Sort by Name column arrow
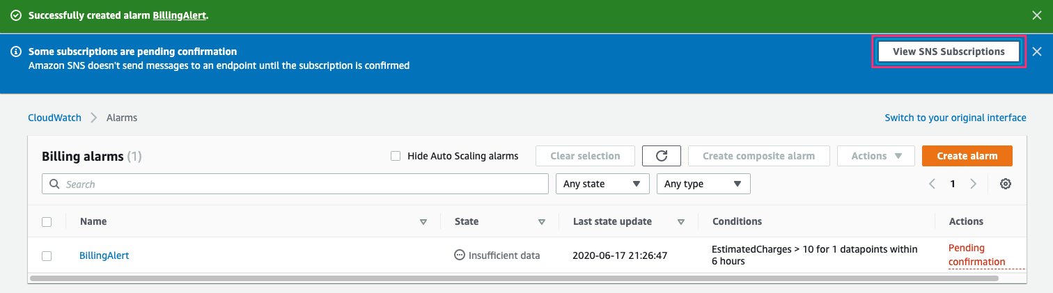The width and height of the screenshot is (1053, 293). 423,222
